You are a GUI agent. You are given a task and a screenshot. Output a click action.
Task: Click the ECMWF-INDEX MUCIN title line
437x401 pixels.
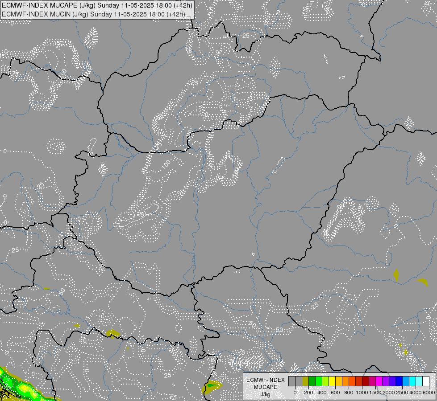tap(94, 14)
